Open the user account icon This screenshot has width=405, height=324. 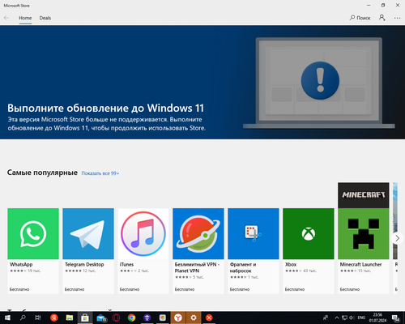[x=382, y=18]
